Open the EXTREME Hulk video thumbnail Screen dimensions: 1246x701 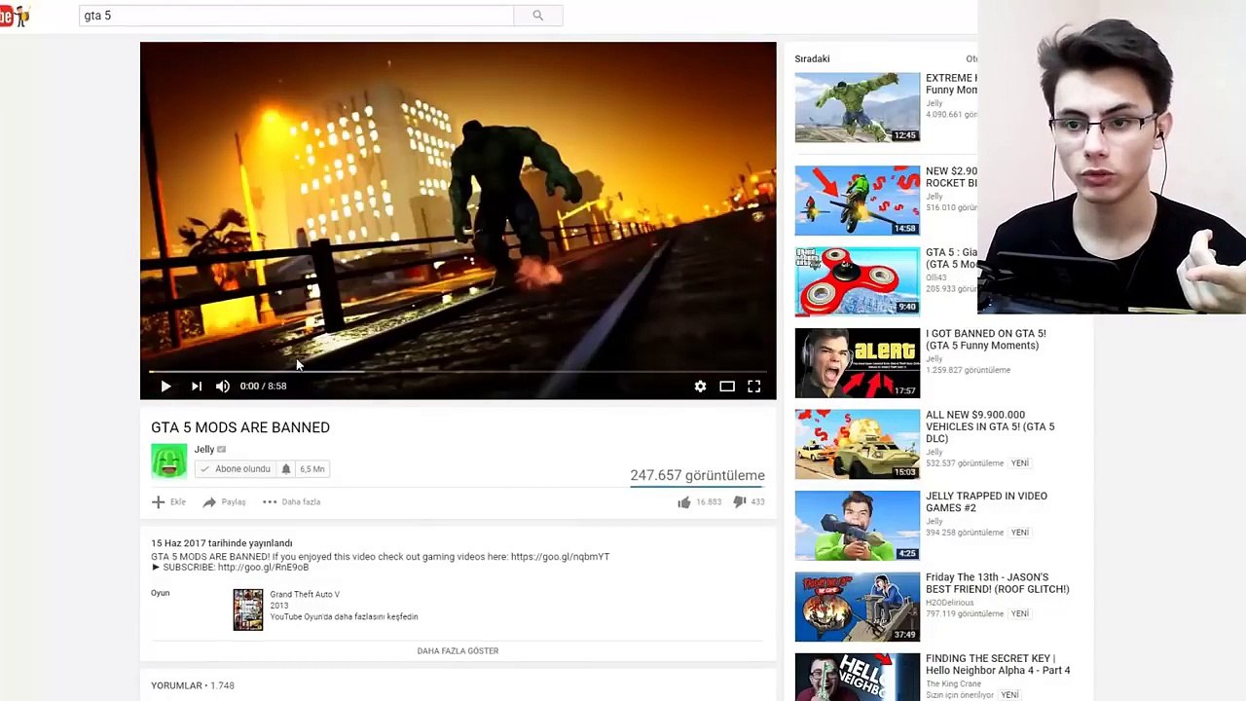point(857,107)
